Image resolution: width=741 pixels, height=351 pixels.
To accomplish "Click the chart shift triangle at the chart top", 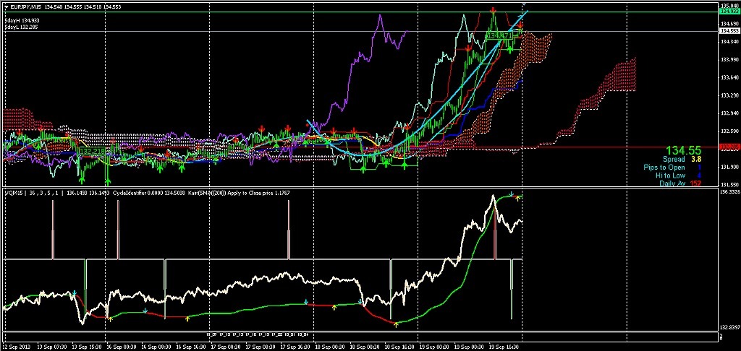I will [524, 4].
